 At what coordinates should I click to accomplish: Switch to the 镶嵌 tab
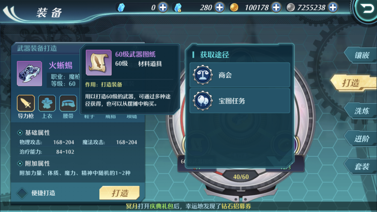pyautogui.click(x=361, y=55)
